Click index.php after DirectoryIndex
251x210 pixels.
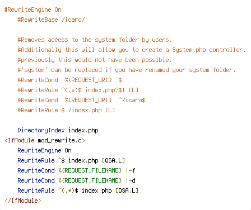[83, 130]
